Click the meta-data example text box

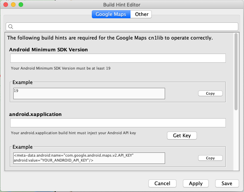pyautogui.click(x=89, y=158)
